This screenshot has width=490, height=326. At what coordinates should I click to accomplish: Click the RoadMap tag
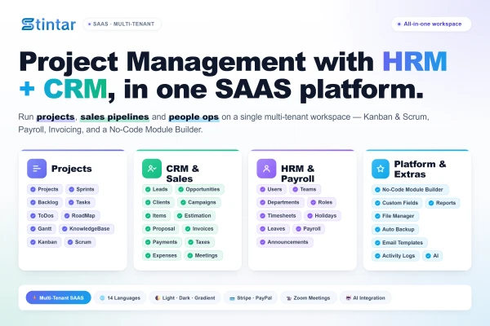80,215
